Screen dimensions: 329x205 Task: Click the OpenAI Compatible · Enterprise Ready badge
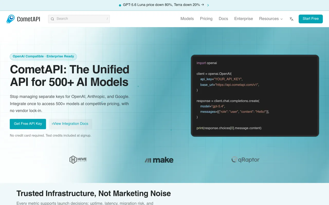coord(43,57)
